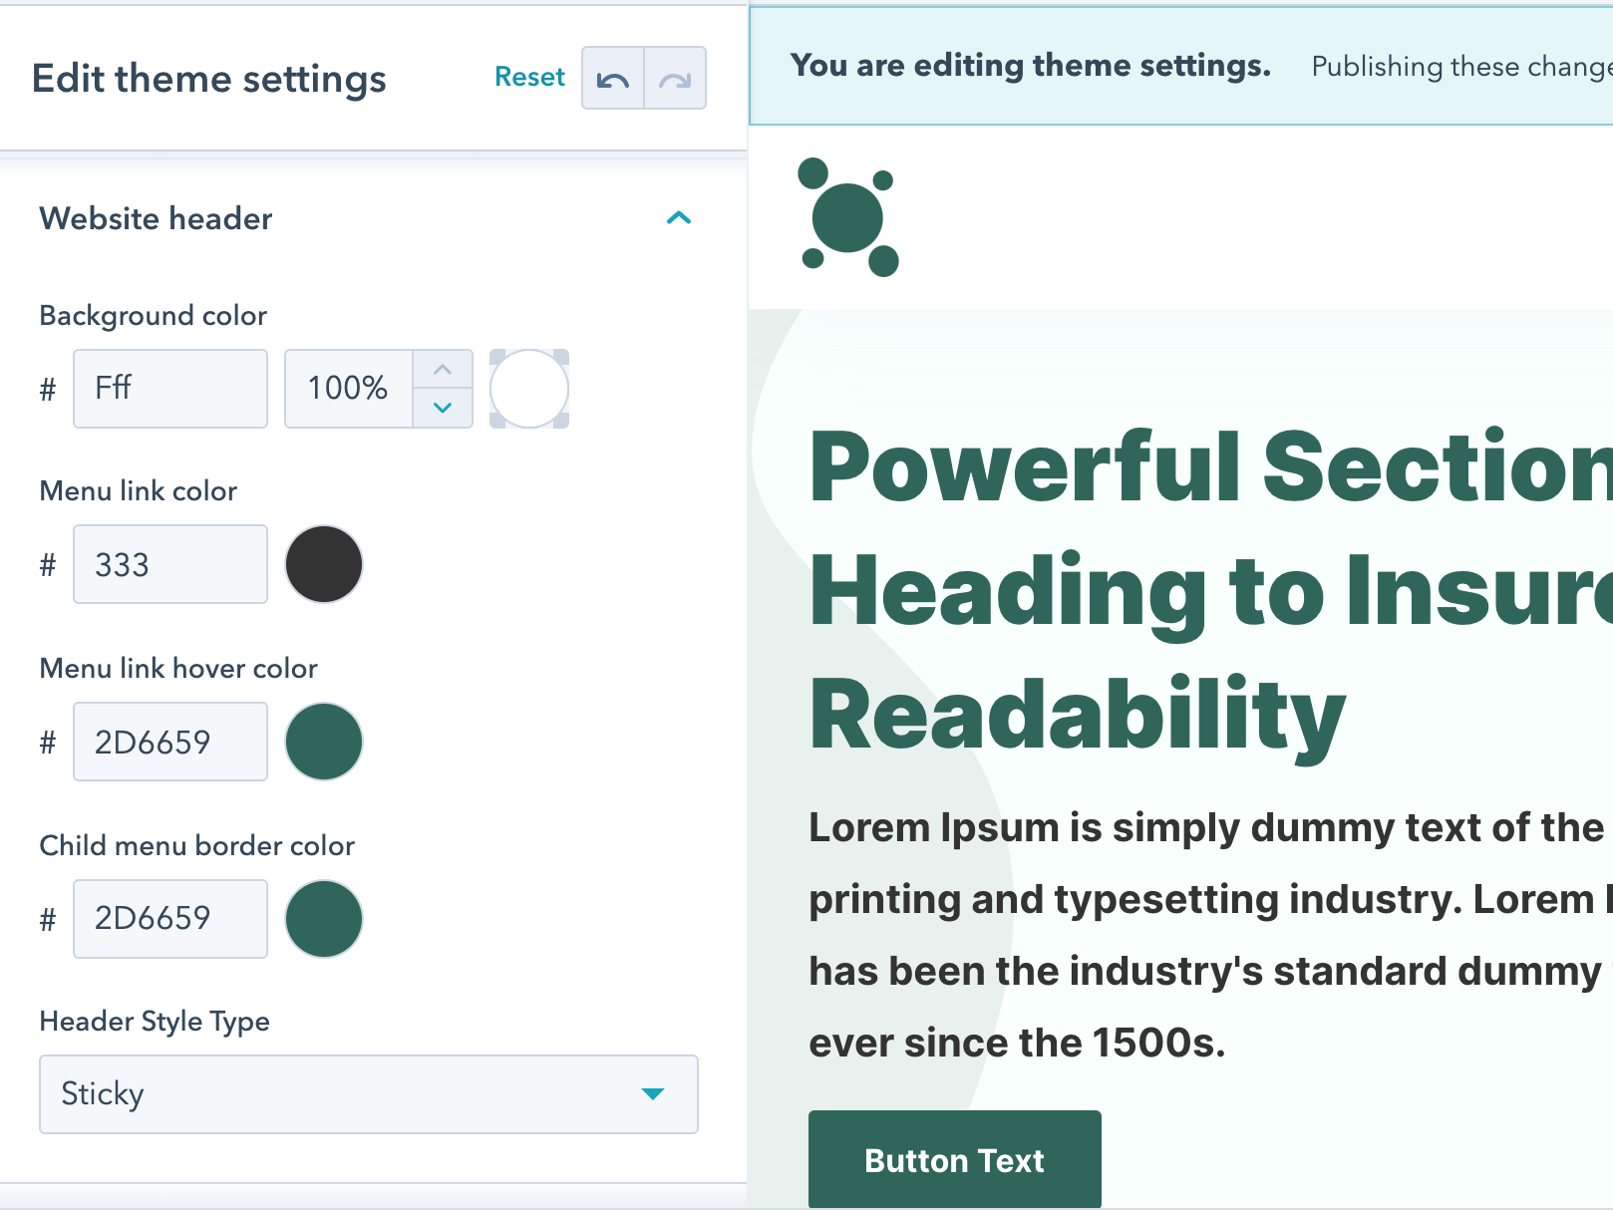The width and height of the screenshot is (1613, 1210).
Task: Edit the Child menu border color hex field
Action: click(170, 918)
